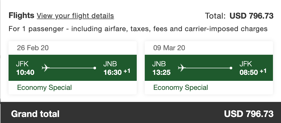281x123 pixels.
Task: Click Economy Special under the outbound flight
Action: (x=44, y=88)
